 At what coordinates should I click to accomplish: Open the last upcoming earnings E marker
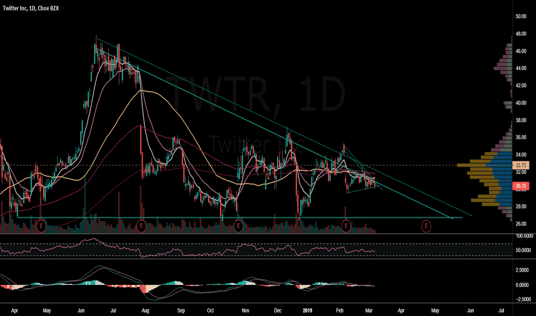[x=426, y=226]
